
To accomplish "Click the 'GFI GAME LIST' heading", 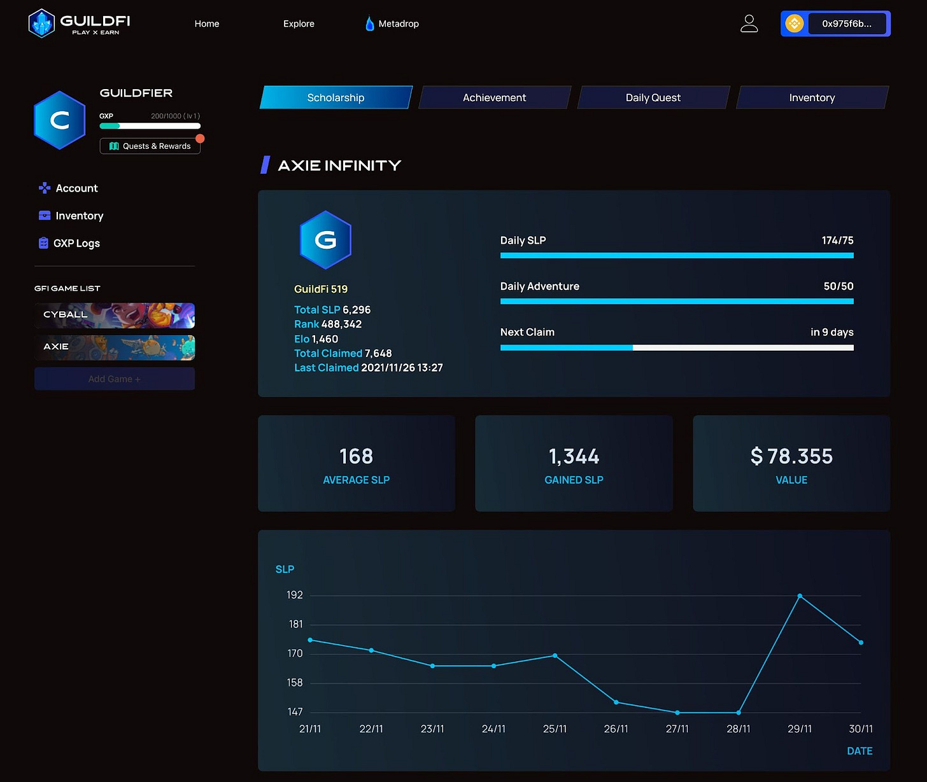I will pyautogui.click(x=67, y=288).
